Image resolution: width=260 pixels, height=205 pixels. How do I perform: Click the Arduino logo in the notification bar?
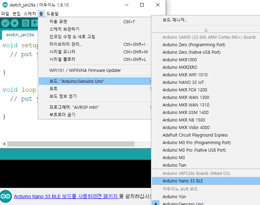pos(6,196)
